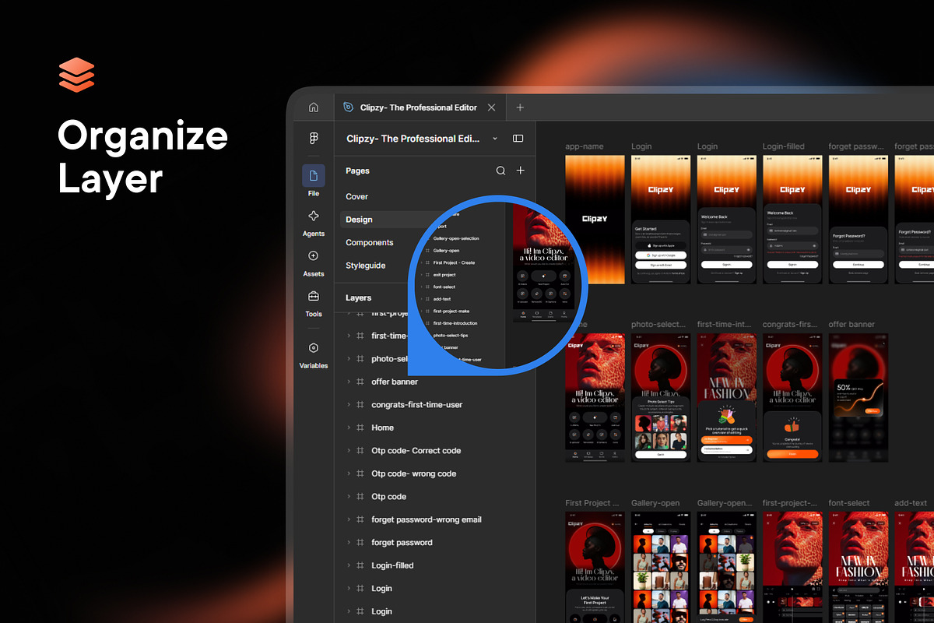Open the File panel in sidebar
The image size is (934, 623).
[x=314, y=181]
